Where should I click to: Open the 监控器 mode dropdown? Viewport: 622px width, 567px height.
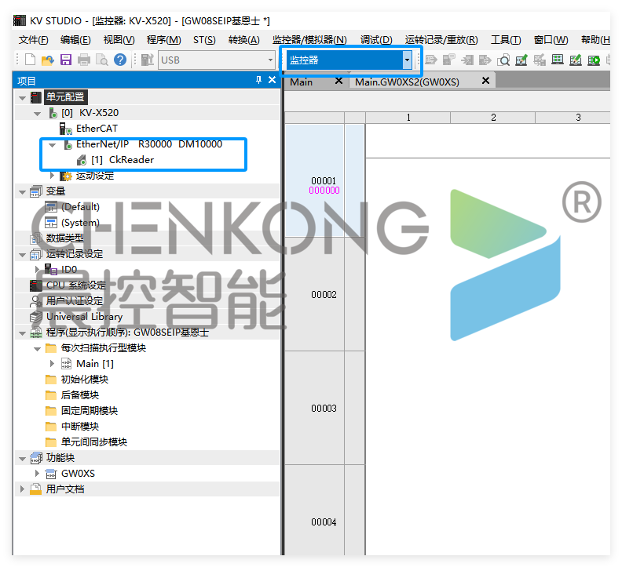coord(407,60)
